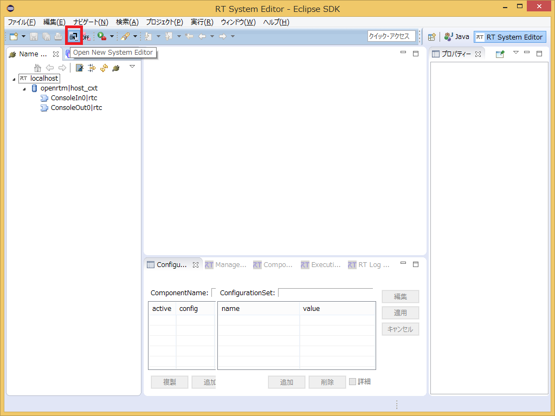Open the ファイル(F) menu
This screenshot has width=555, height=416.
coord(22,22)
